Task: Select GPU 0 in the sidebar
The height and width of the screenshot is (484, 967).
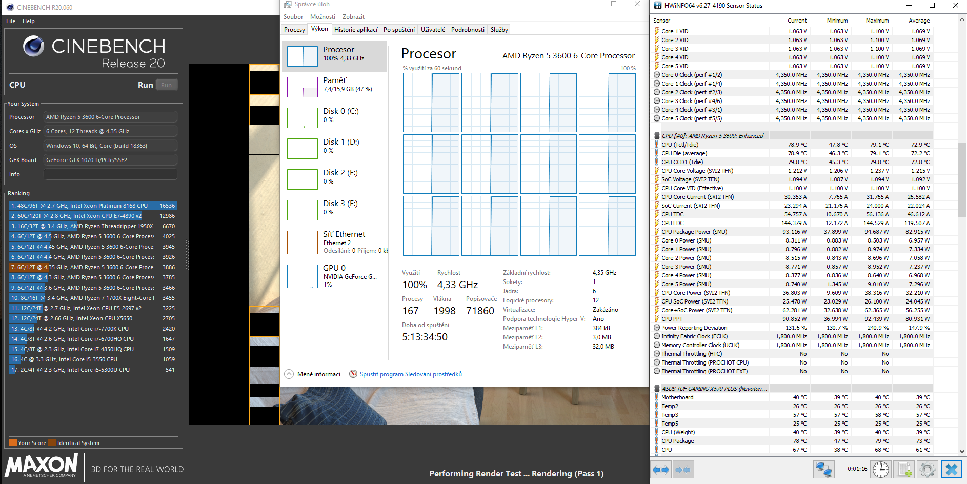Action: pos(334,276)
